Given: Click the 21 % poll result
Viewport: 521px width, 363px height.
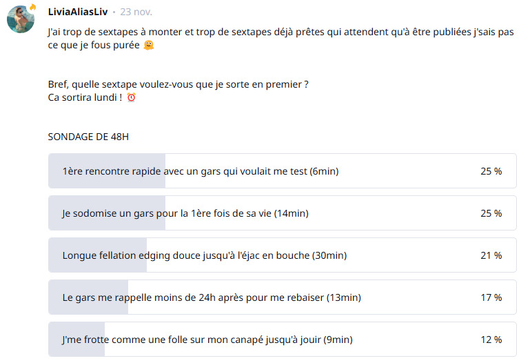Looking at the screenshot, I should 491,255.
